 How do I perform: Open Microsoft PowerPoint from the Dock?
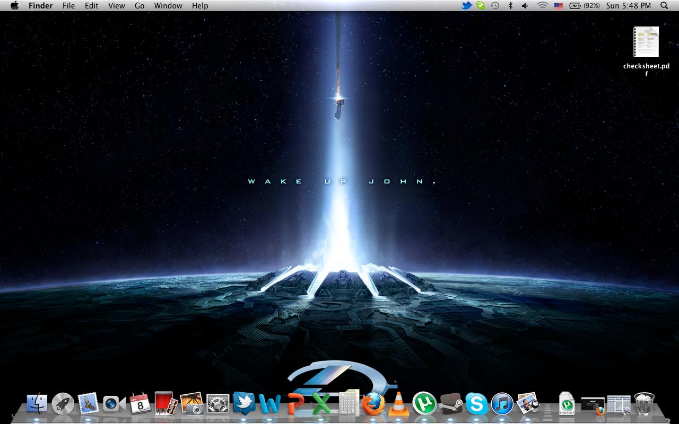295,404
